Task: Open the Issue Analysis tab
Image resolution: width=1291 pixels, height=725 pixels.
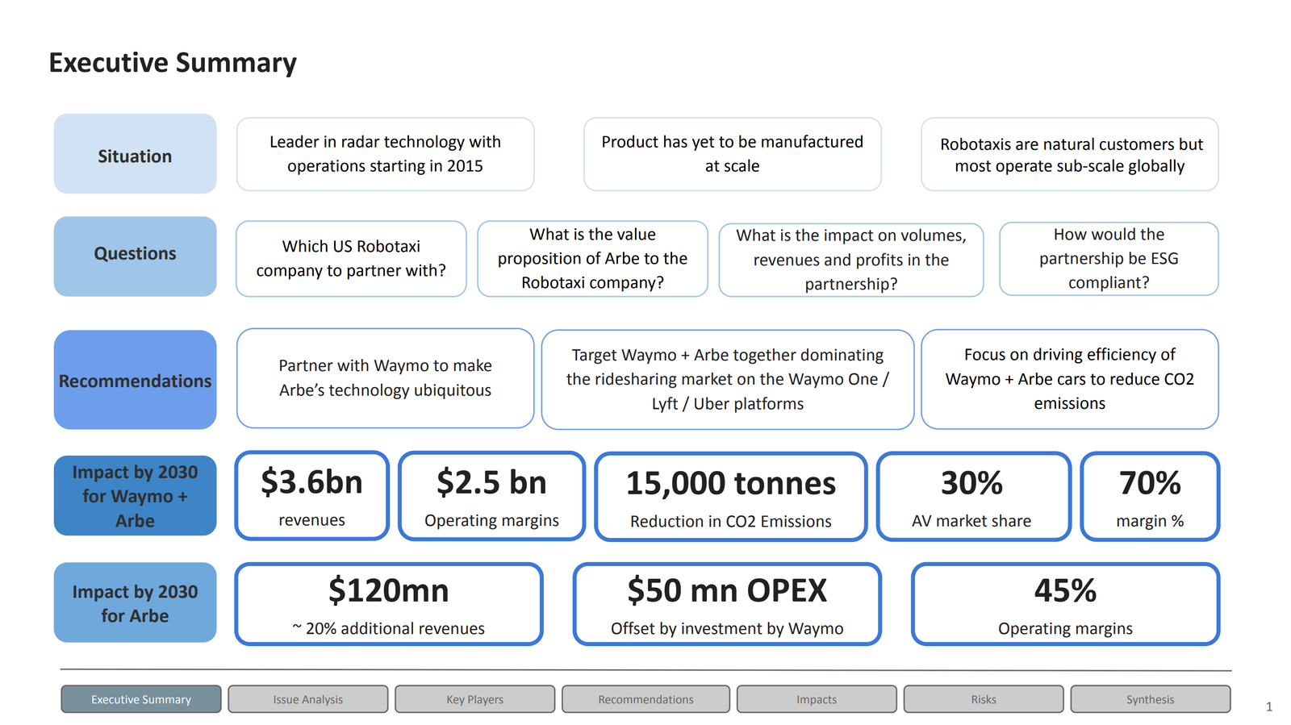Action: click(x=307, y=699)
